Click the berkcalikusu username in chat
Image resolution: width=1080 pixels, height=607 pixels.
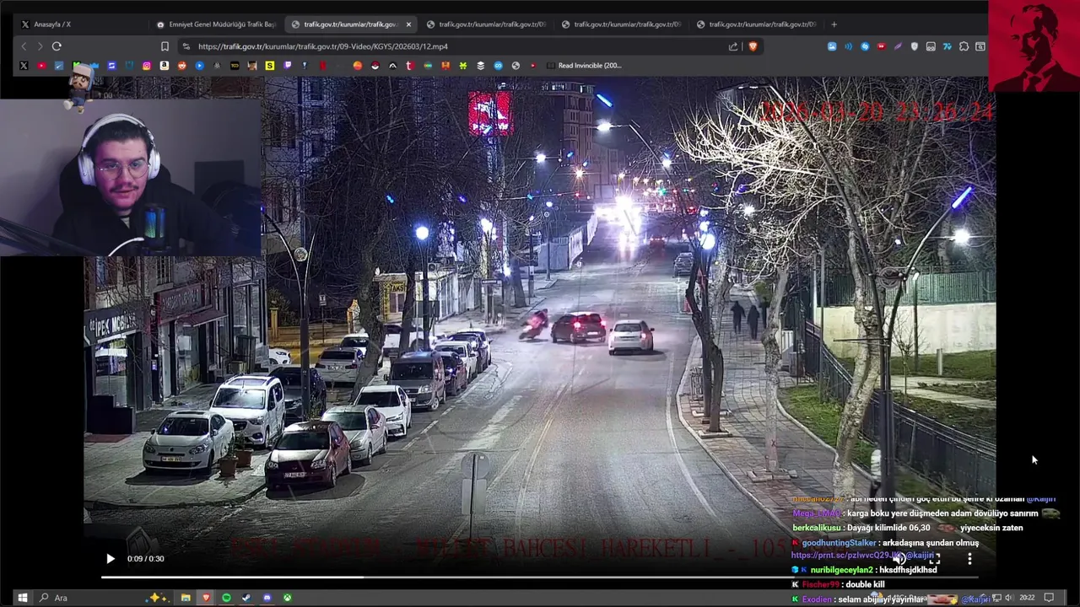point(816,528)
